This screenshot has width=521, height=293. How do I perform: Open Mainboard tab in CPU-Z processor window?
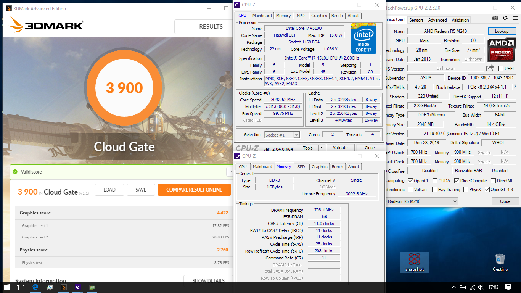[x=262, y=16]
